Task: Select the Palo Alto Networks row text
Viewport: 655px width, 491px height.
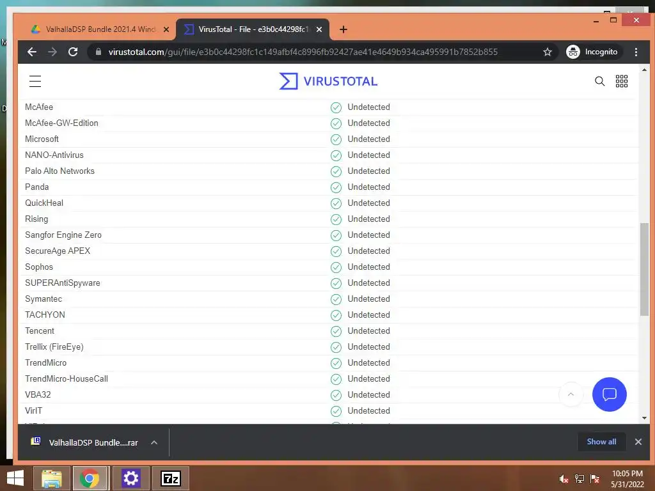Action: tap(59, 171)
